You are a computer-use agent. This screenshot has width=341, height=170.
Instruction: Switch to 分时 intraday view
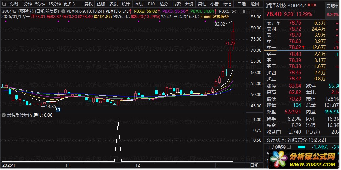(x=14, y=4)
